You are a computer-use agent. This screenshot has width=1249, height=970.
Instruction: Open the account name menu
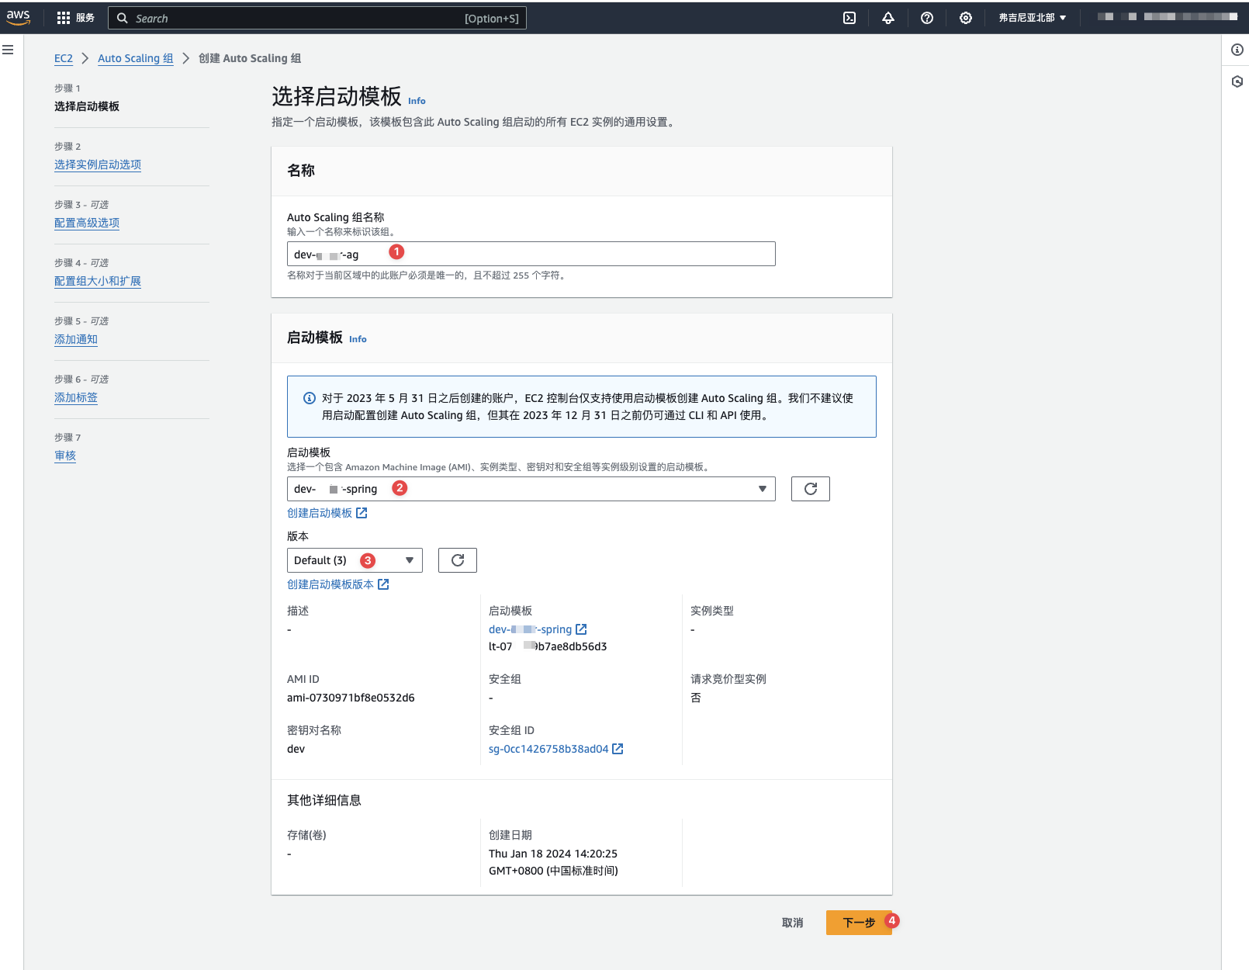[1167, 17]
